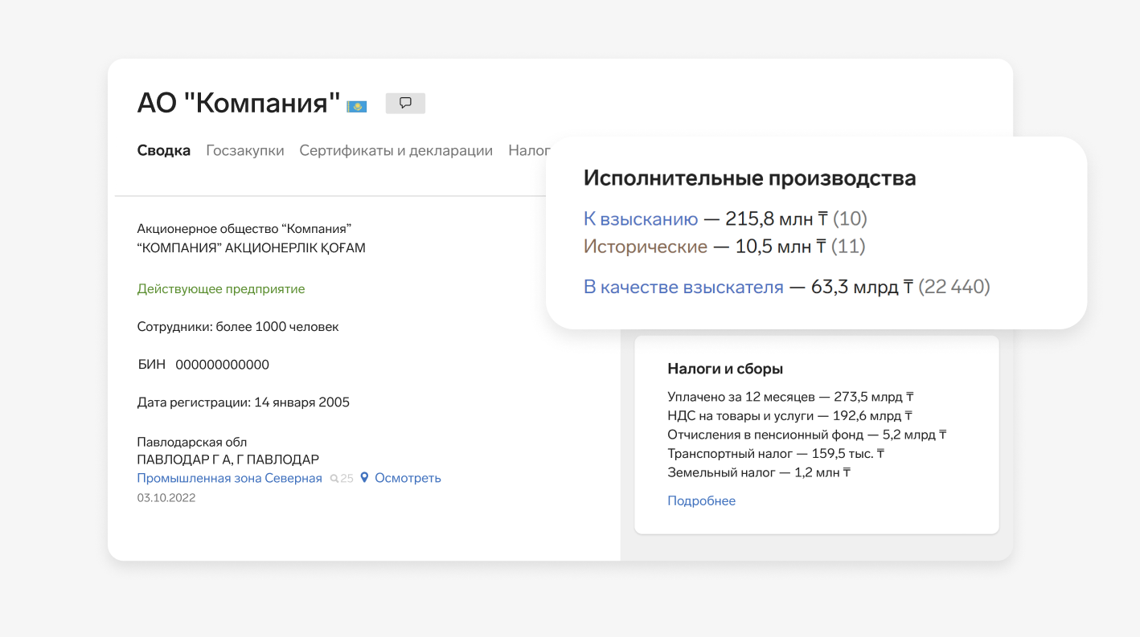1140x637 pixels.
Task: Click the Исполнительные производства heading
Action: [x=749, y=178]
